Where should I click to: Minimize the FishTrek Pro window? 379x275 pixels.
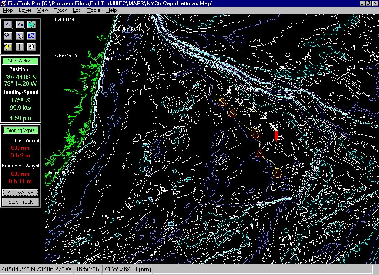pyautogui.click(x=362, y=3)
